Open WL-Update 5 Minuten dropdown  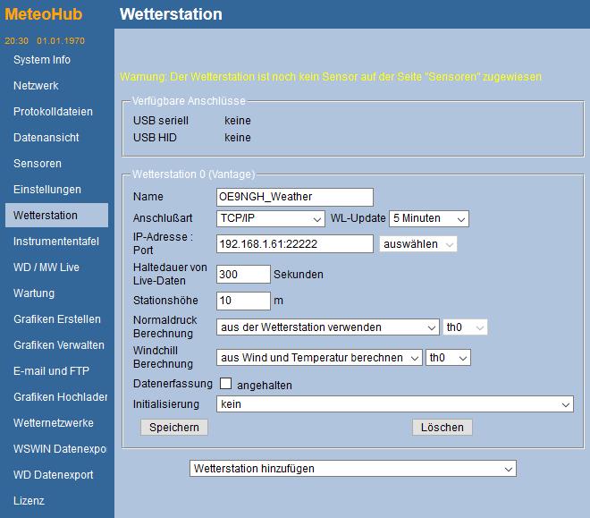429,218
